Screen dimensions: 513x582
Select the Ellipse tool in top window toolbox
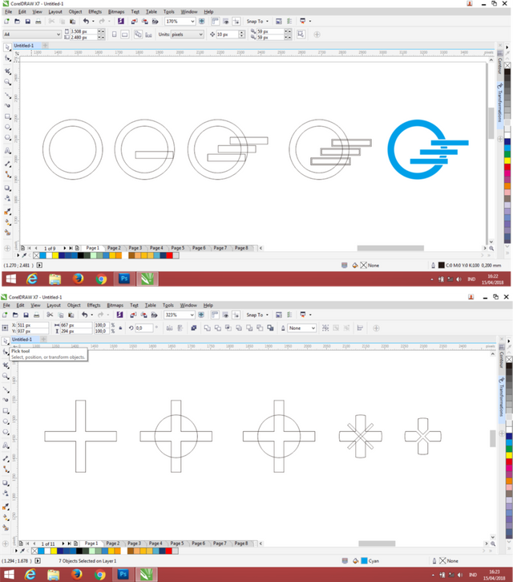[7, 127]
